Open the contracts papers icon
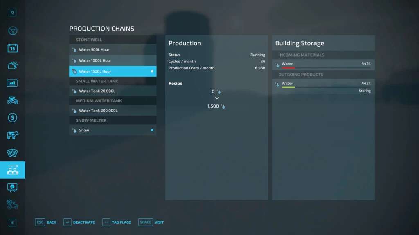 pyautogui.click(x=12, y=153)
